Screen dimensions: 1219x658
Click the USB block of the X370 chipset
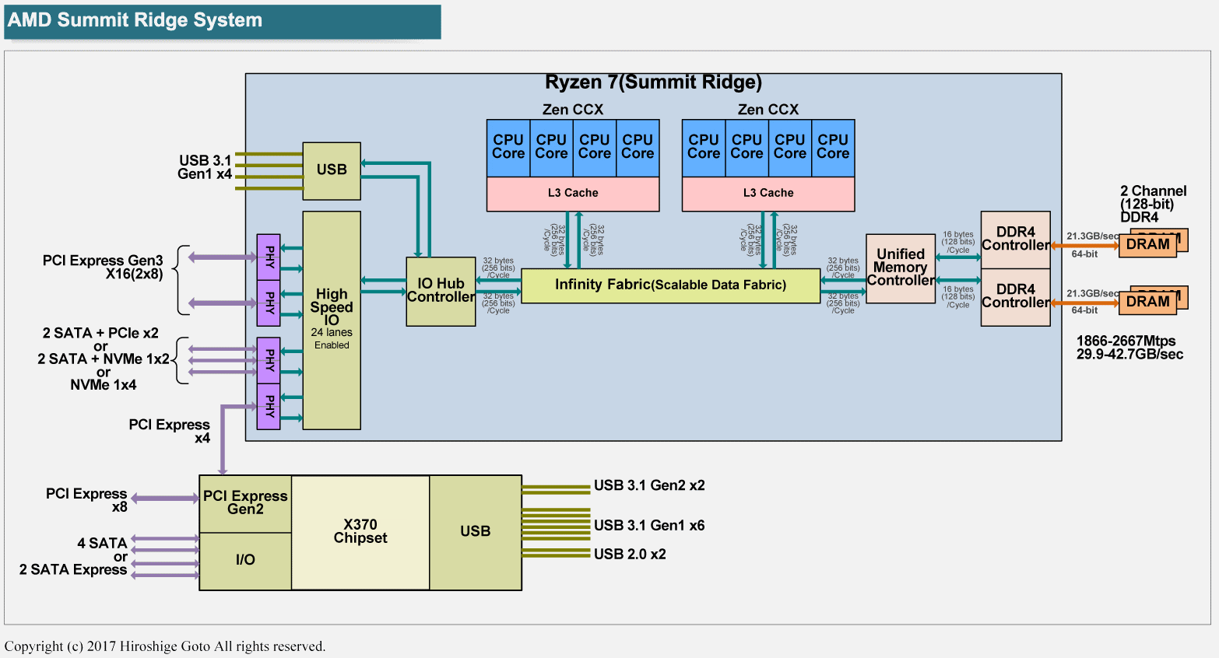point(476,533)
